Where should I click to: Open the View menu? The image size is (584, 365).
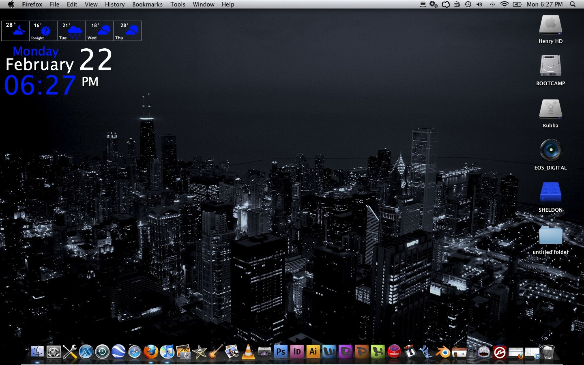click(x=91, y=4)
